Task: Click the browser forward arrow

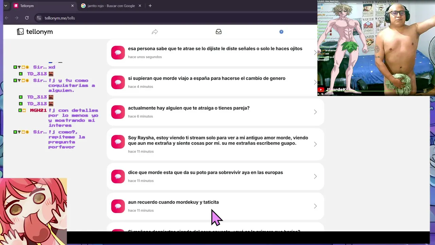Action: (x=16, y=18)
